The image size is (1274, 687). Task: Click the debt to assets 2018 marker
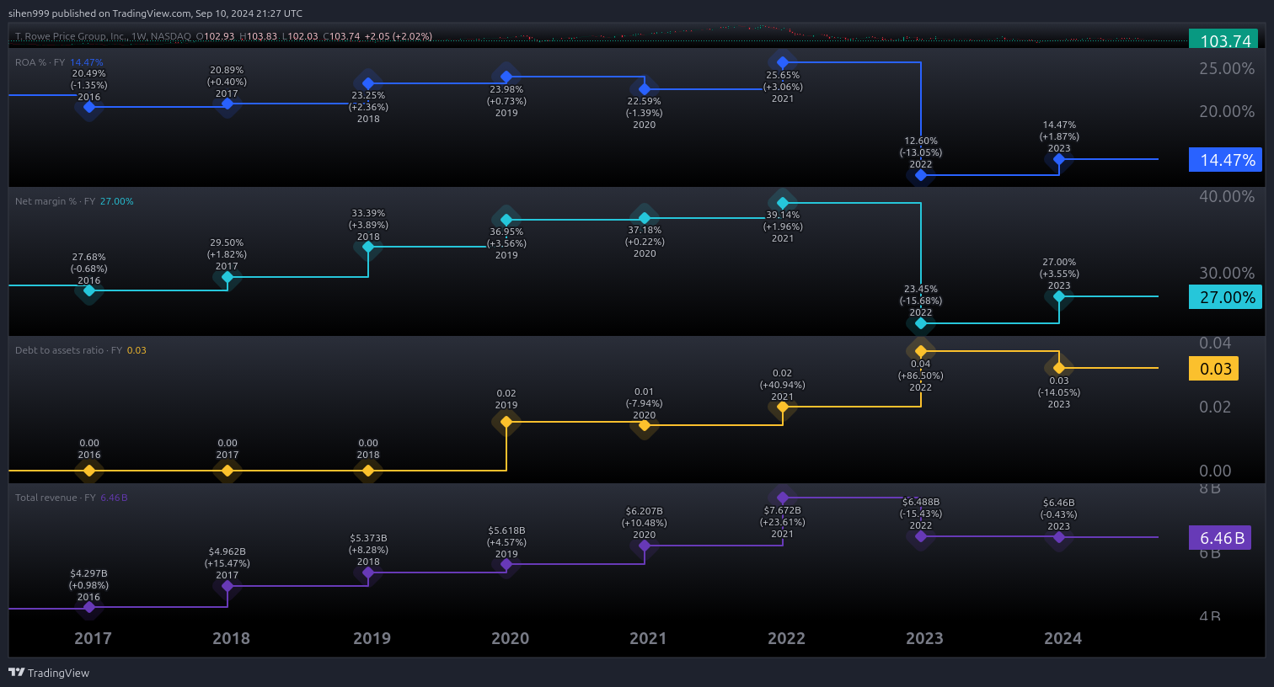click(368, 471)
